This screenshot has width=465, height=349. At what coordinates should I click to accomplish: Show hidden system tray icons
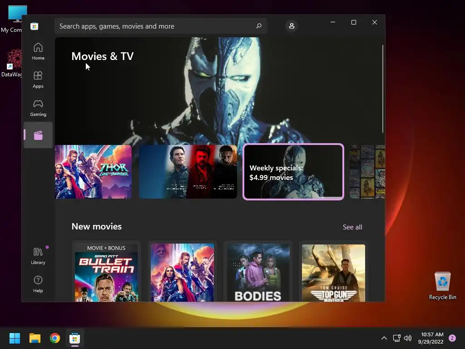click(384, 338)
